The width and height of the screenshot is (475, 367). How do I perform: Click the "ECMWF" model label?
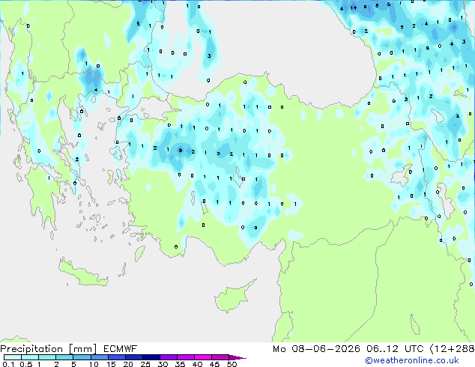click(121, 349)
